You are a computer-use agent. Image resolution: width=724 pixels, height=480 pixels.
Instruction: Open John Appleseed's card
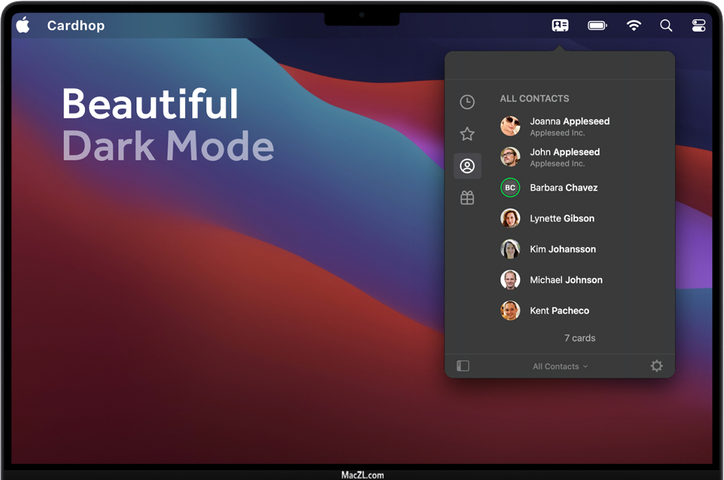pos(564,157)
